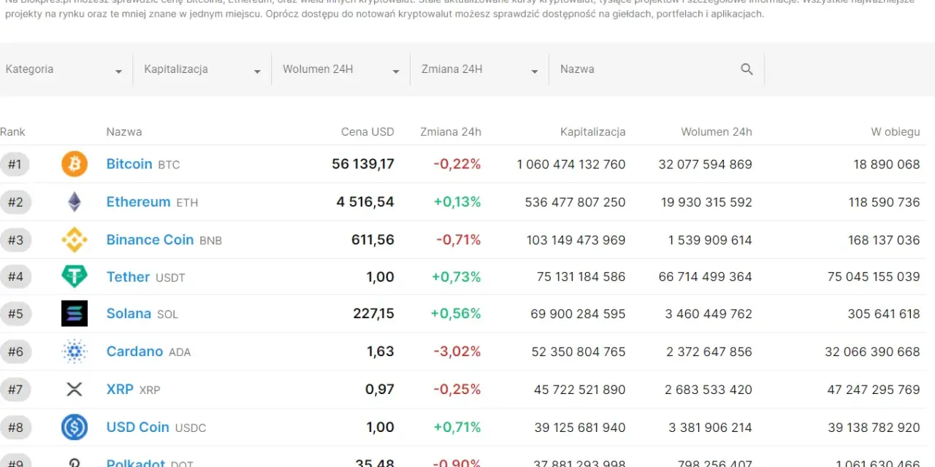This screenshot has height=467, width=935.
Task: Click the Bitcoin orange logo icon
Action: click(x=75, y=164)
